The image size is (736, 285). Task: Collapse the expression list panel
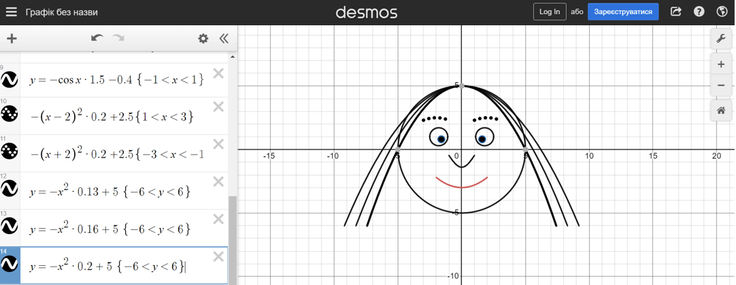pos(223,39)
